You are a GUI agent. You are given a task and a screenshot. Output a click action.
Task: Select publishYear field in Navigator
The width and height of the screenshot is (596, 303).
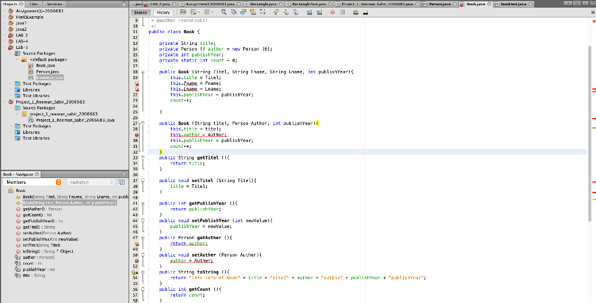click(x=39, y=270)
